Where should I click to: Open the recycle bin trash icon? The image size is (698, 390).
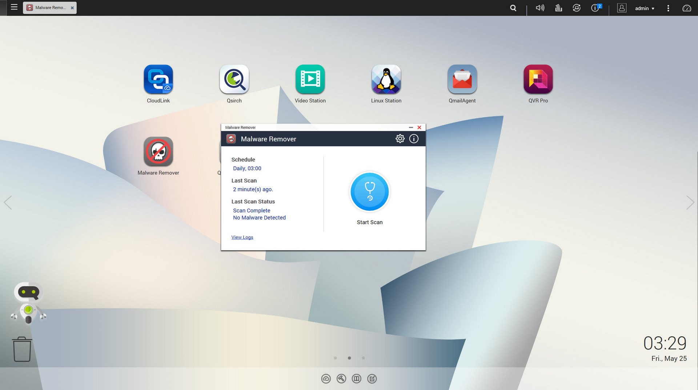(x=22, y=349)
